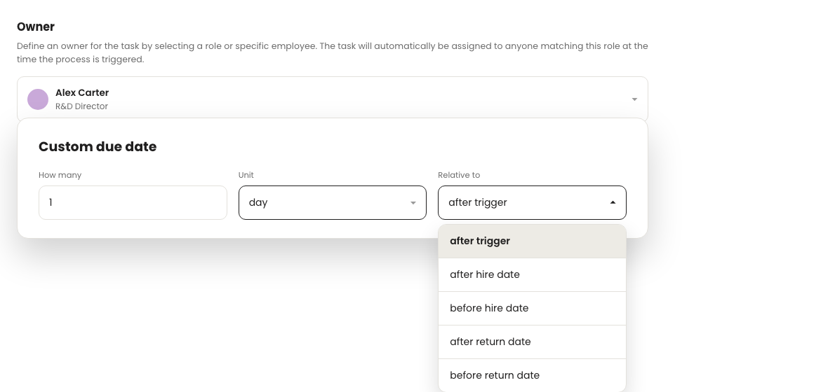Viewport: 835px width, 392px height.
Task: Pick before return date from list
Action: 532,375
